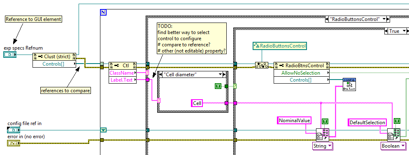This screenshot has height=155, width=409.
Task: Toggle True constant above DefaultSelection reader
Action: [397, 121]
